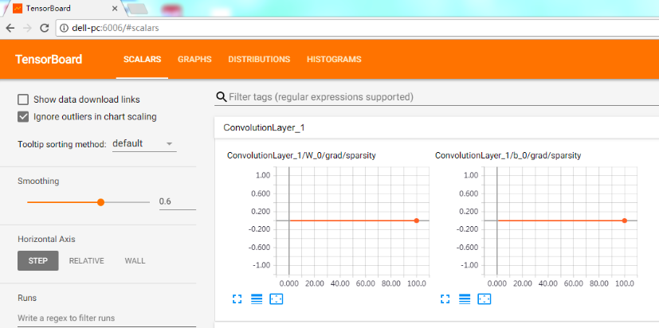Click the Smoothing slider handle
The width and height of the screenshot is (659, 328).
pyautogui.click(x=100, y=202)
